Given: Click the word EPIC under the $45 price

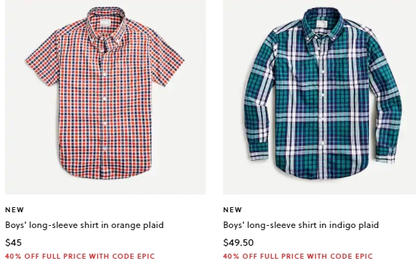Looking at the screenshot, I should click(x=146, y=257).
